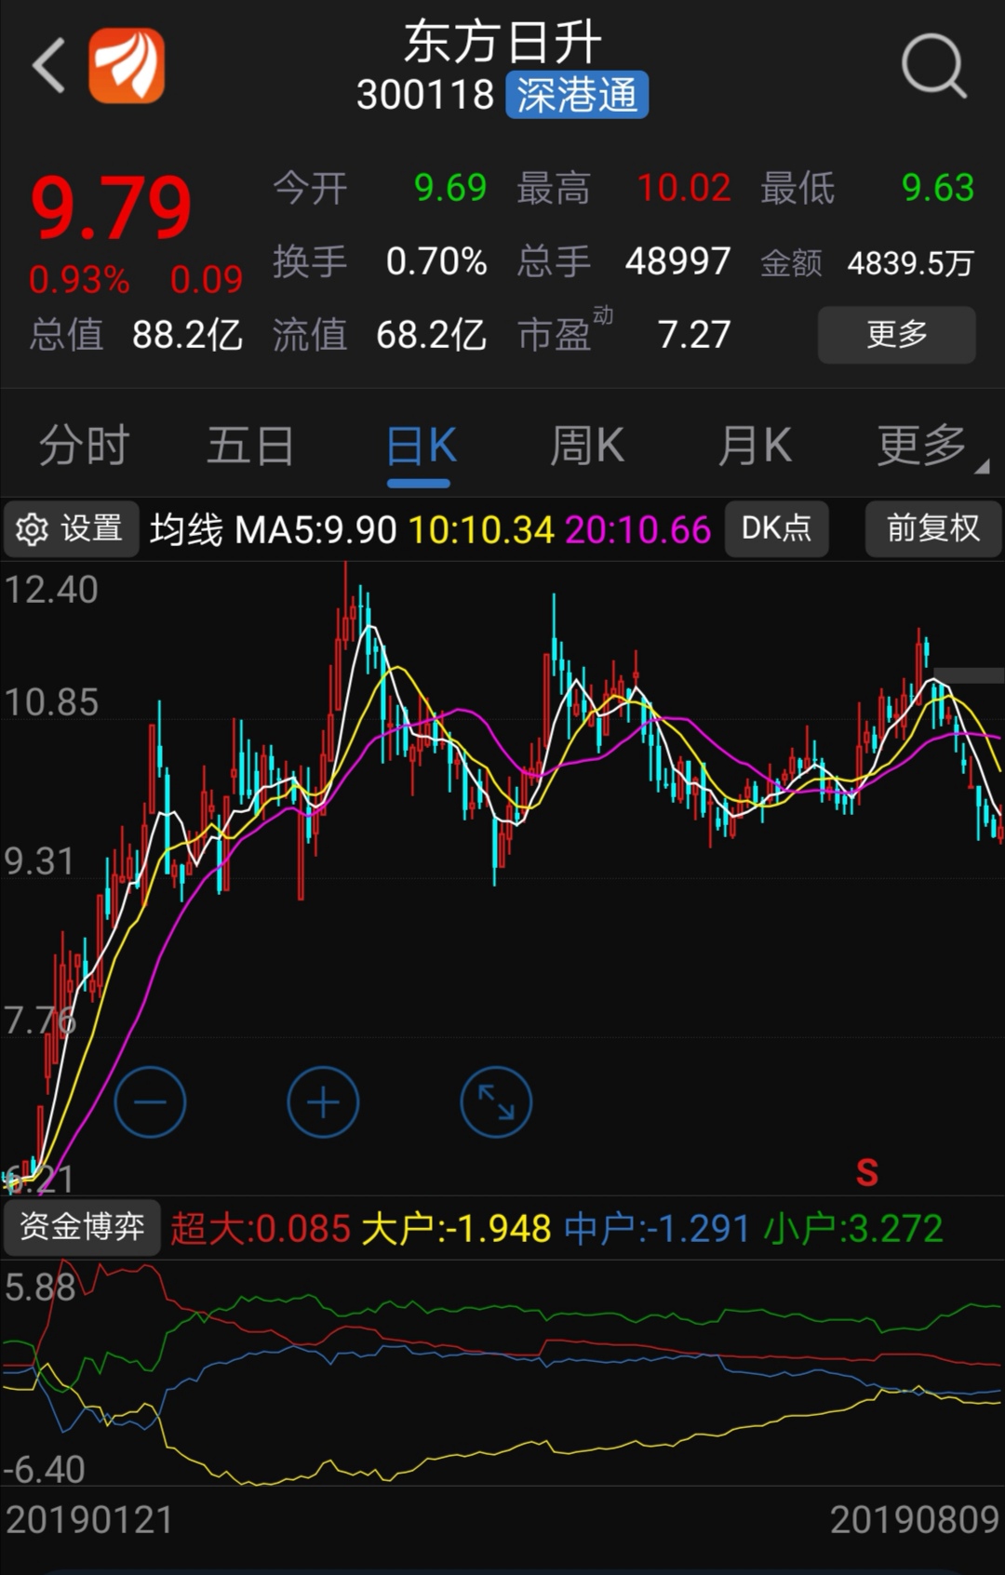Screen dimensions: 1005x1575
Task: Tap the yellow MA 10:10.34 value
Action: click(481, 529)
